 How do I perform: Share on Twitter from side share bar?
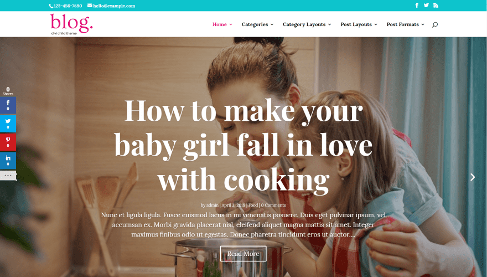coord(8,124)
